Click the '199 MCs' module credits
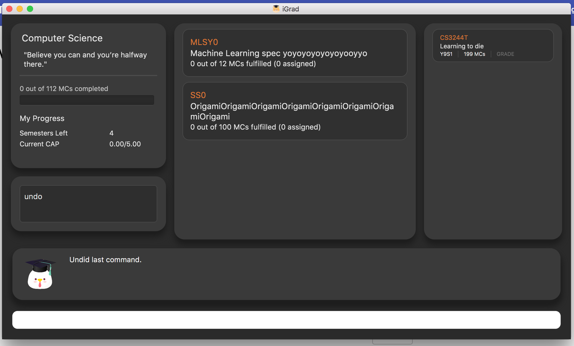 [474, 54]
